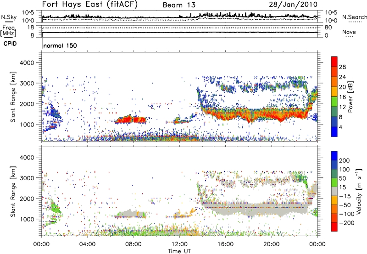Click the 'Fort Hays East (fitACF)' title
The width and height of the screenshot is (367, 254).
pyautogui.click(x=89, y=4)
